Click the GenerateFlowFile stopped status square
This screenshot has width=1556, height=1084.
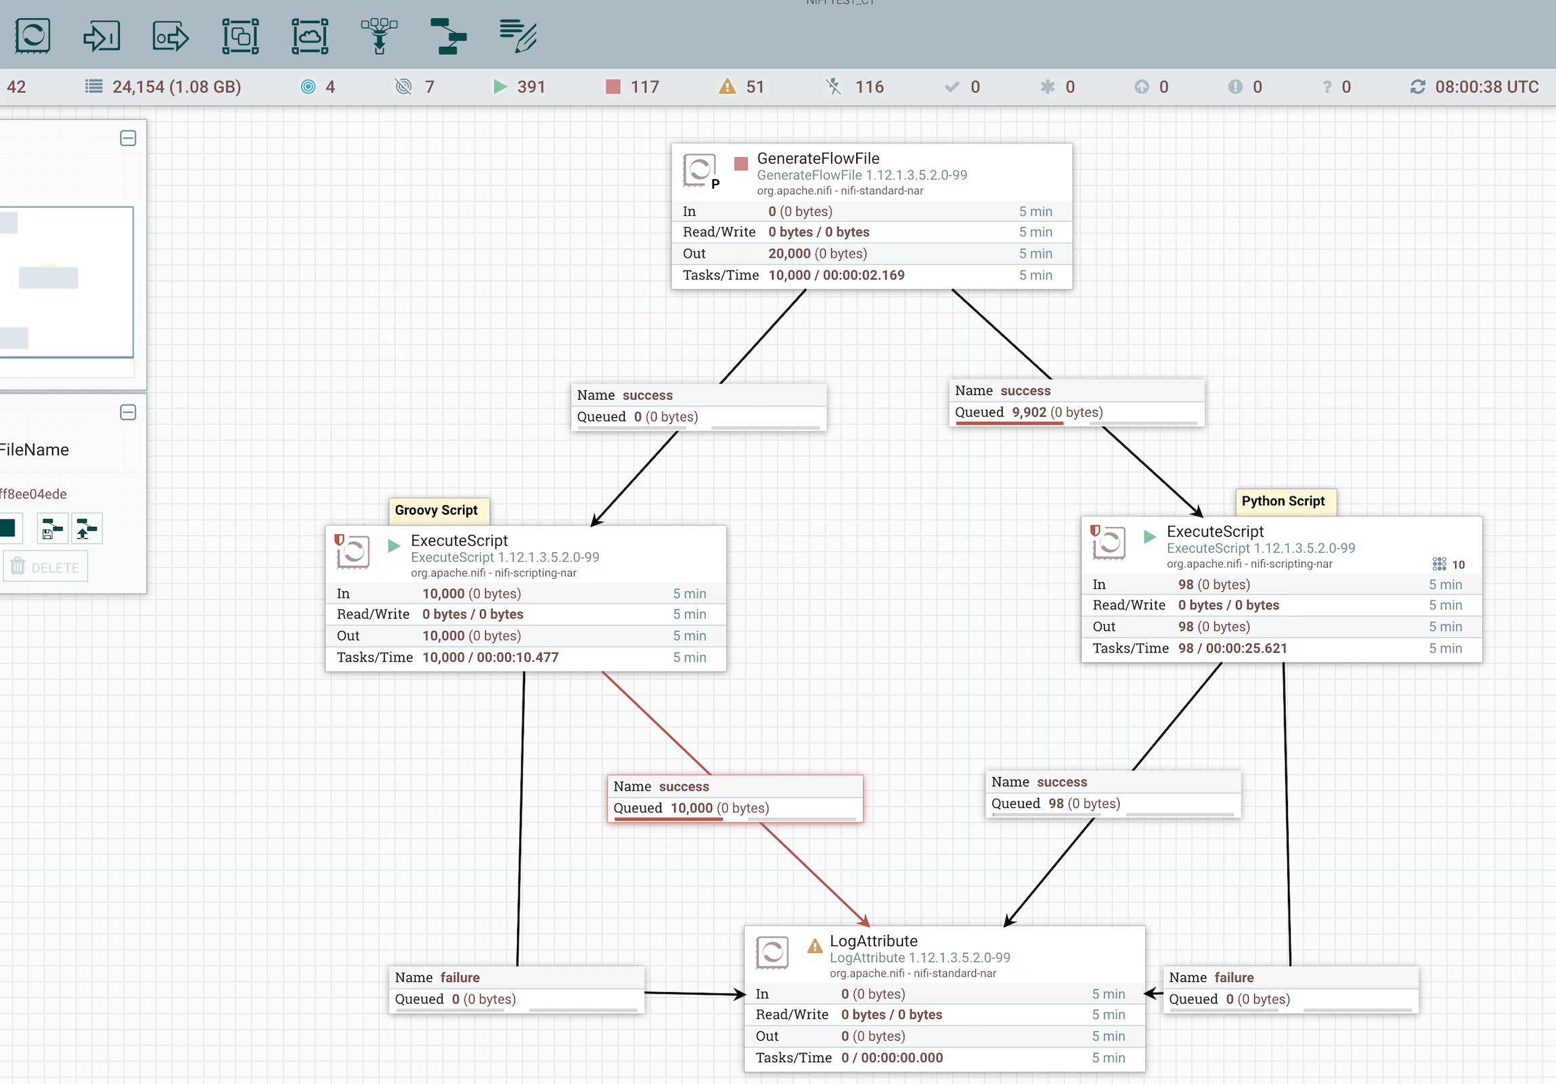tap(740, 164)
